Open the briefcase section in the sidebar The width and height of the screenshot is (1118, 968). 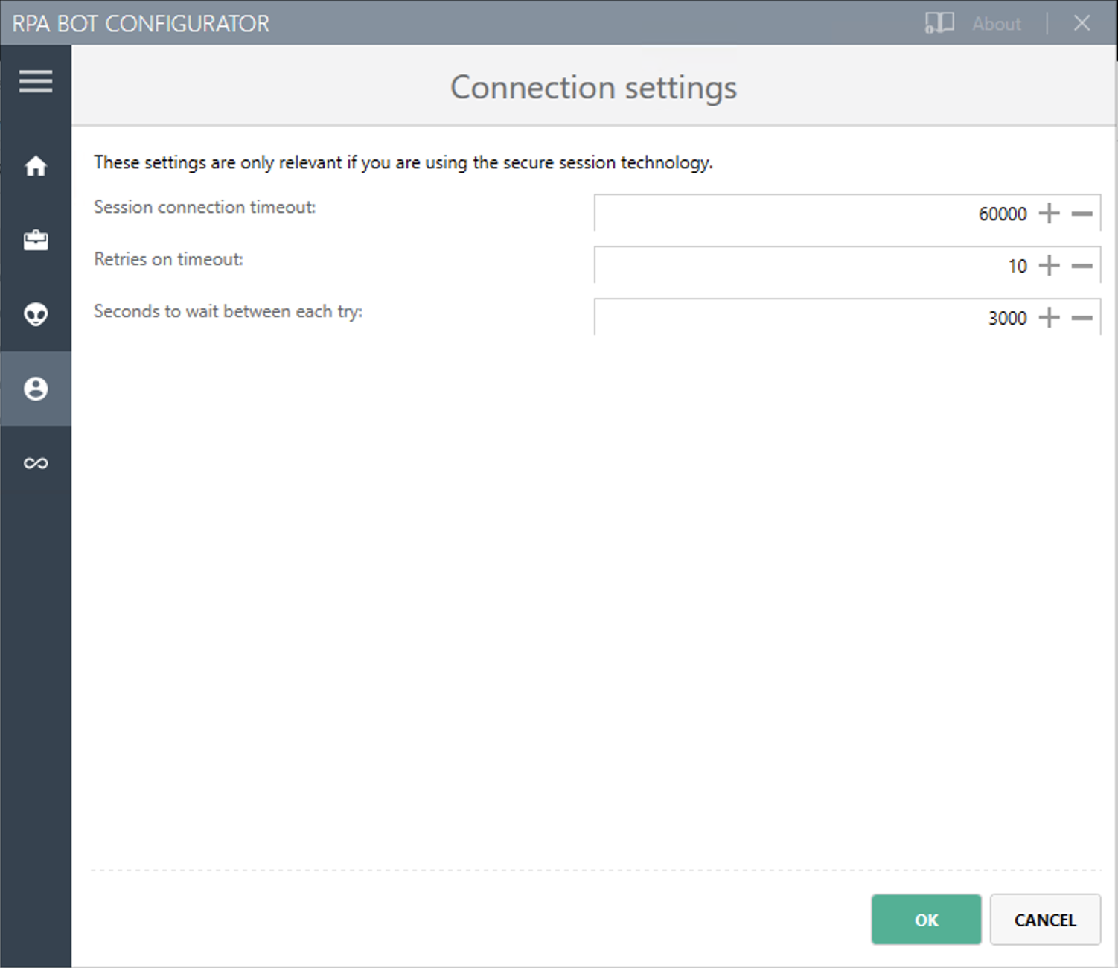point(35,240)
